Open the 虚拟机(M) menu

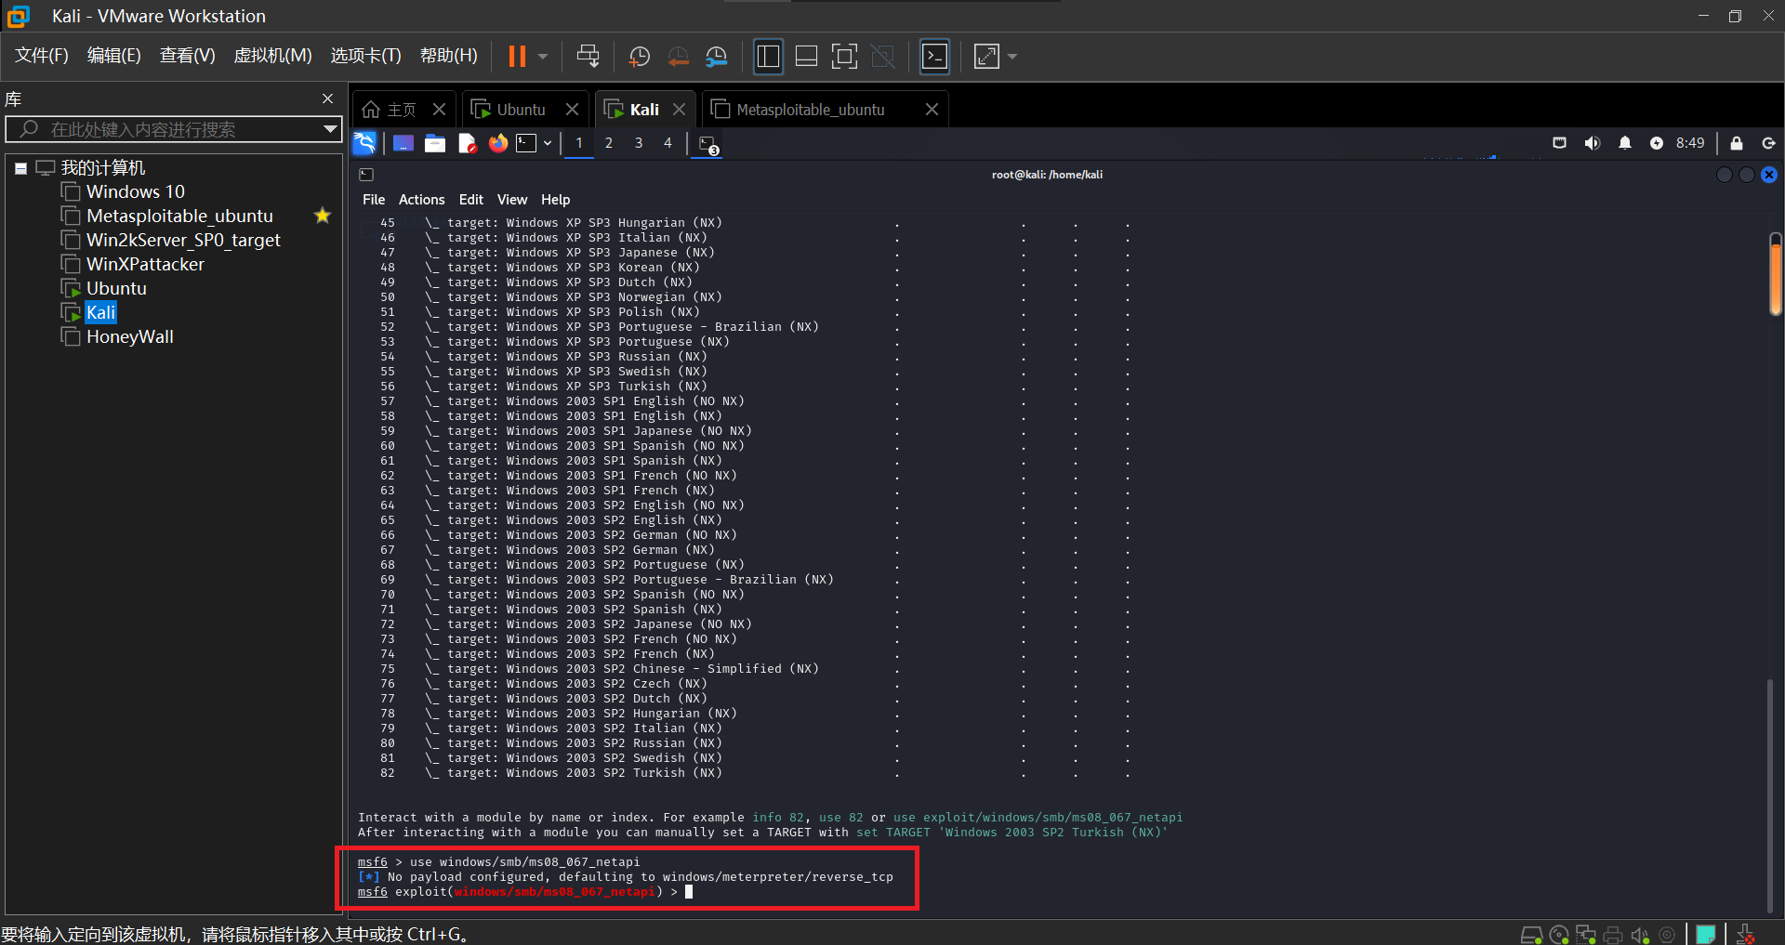pyautogui.click(x=272, y=56)
